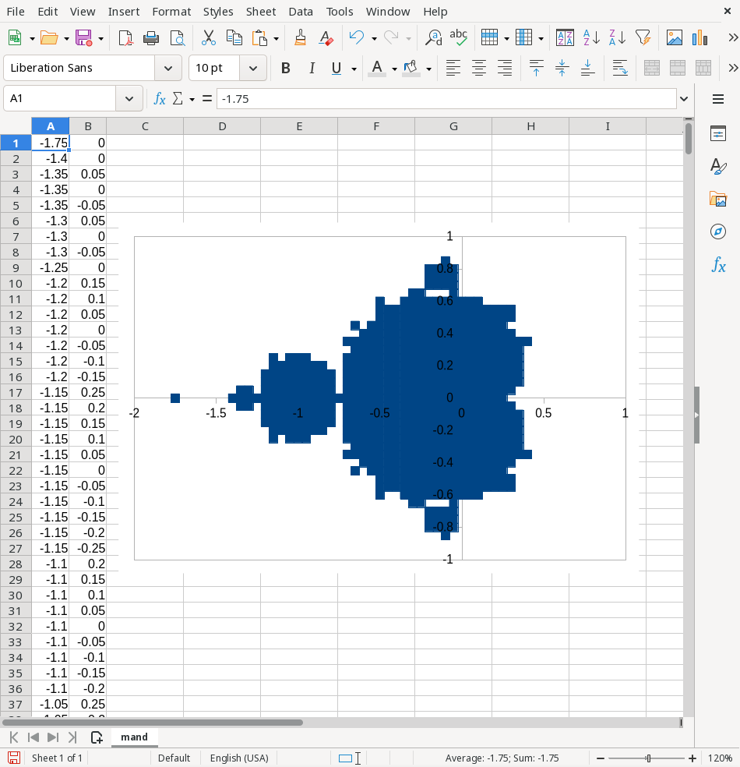Open the font color dropdown arrow
This screenshot has width=740, height=767.
tap(394, 69)
